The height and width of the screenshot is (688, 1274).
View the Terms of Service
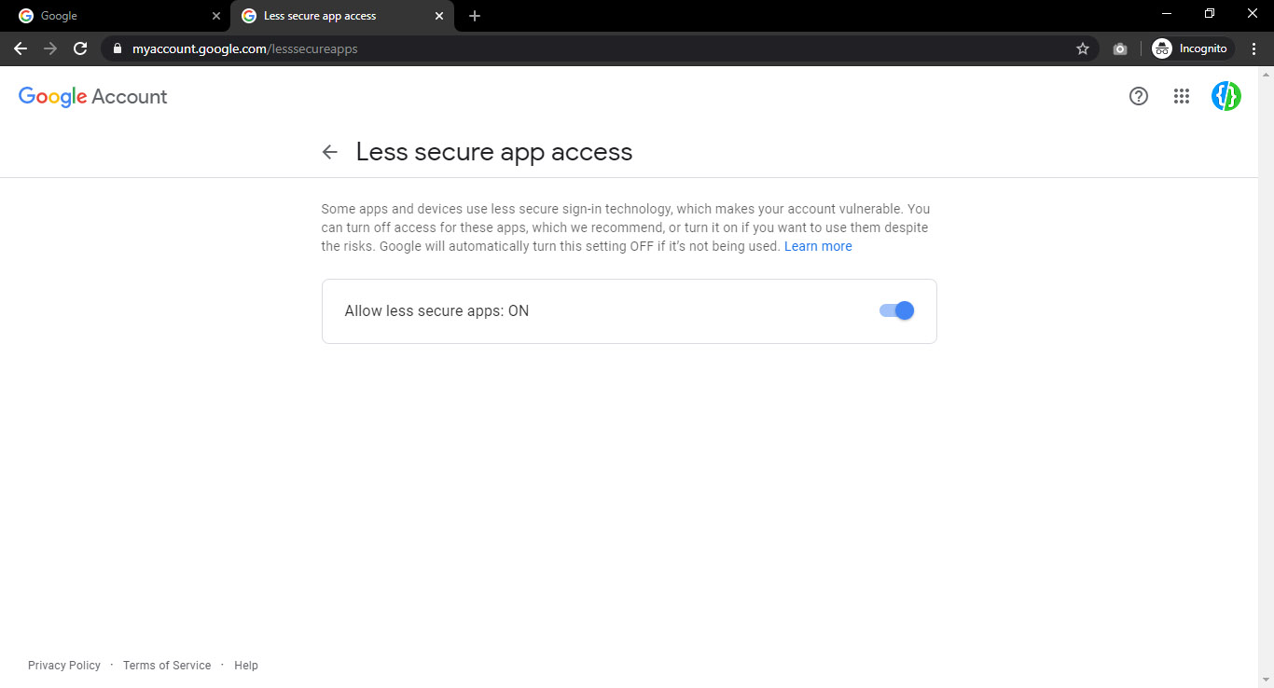click(167, 665)
